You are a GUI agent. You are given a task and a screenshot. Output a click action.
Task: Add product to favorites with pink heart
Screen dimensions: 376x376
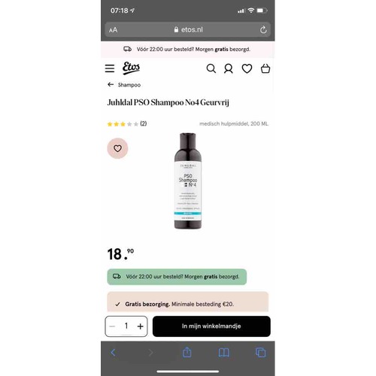click(117, 148)
